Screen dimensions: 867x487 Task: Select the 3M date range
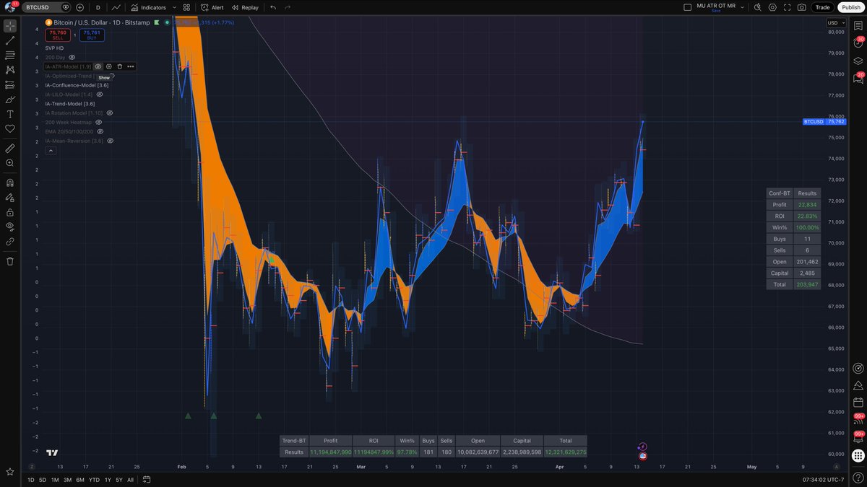[x=67, y=480]
